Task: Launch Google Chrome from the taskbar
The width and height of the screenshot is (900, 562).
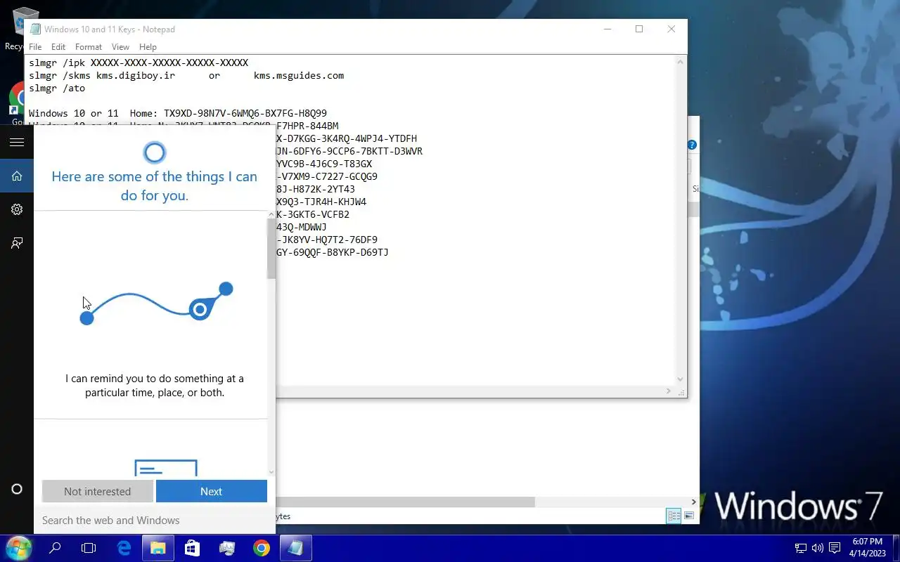Action: click(x=261, y=548)
